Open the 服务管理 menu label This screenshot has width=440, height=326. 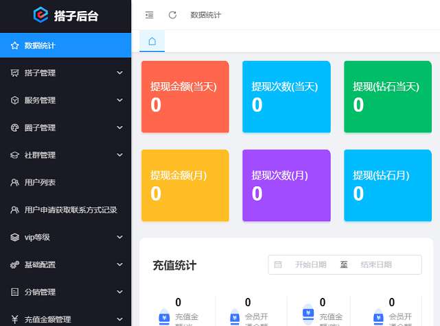pos(40,100)
